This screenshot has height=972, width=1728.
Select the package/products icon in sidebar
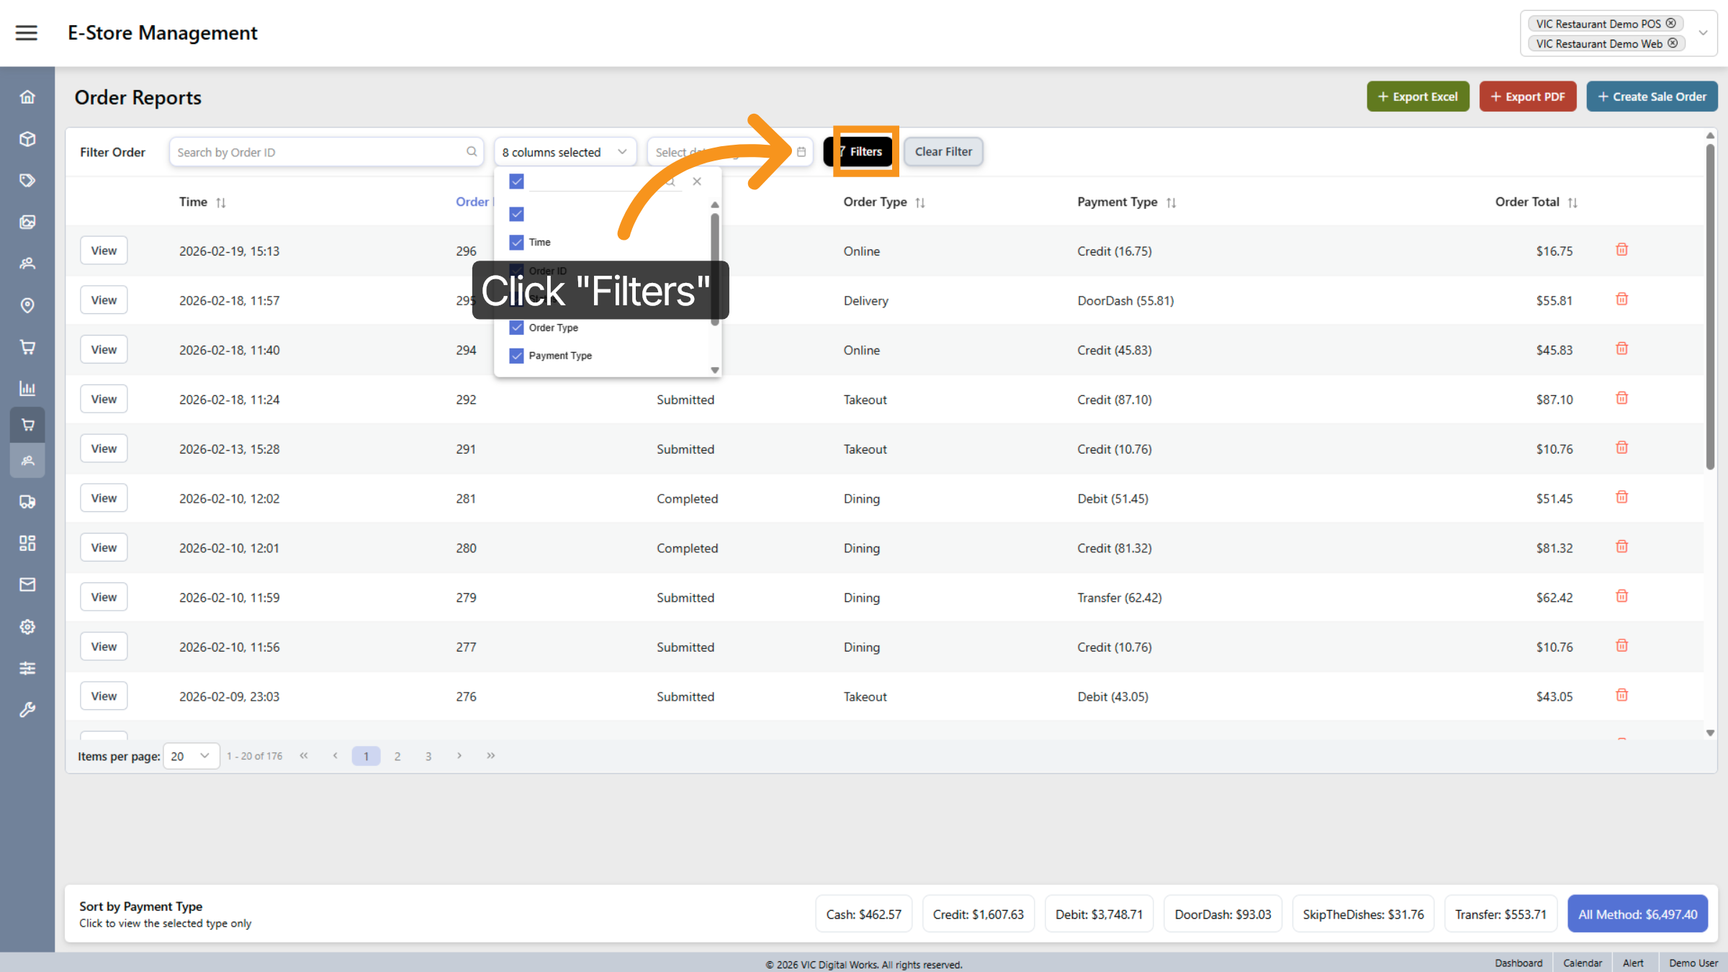pyautogui.click(x=27, y=139)
